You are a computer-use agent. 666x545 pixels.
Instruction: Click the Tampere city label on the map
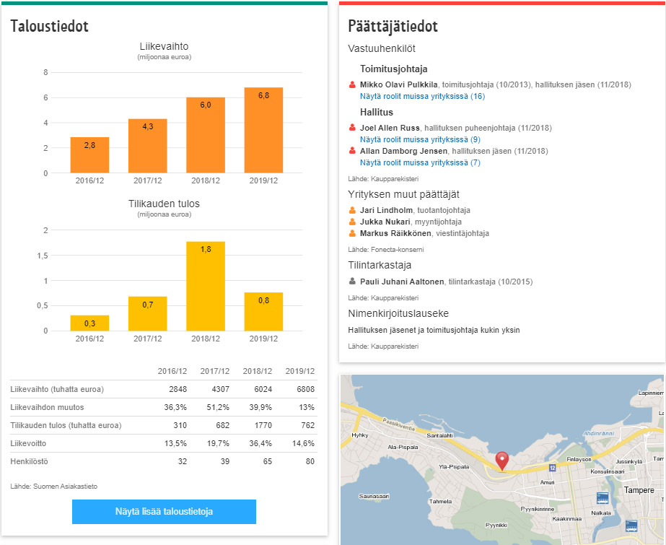coord(637,490)
